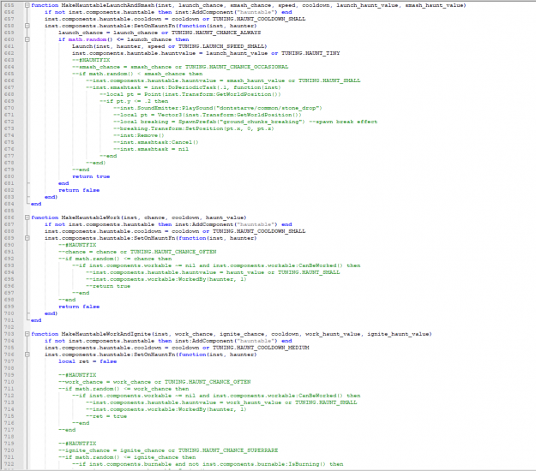Click line number 685 in the gutter
The height and width of the screenshot is (471, 536).
coord(9,211)
